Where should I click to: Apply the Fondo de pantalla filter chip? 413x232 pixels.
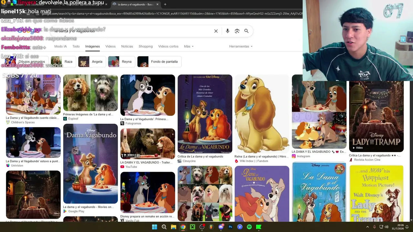point(159,62)
